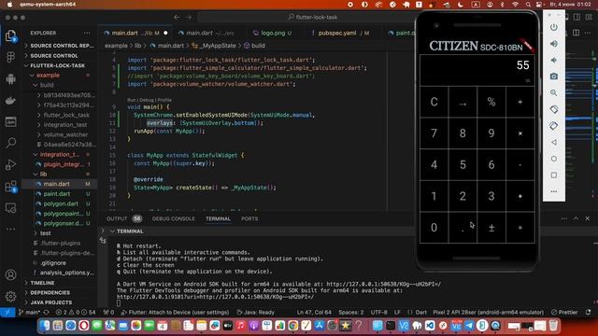Click the emulator volume down icon
598x336 pixels.
[x=554, y=60]
